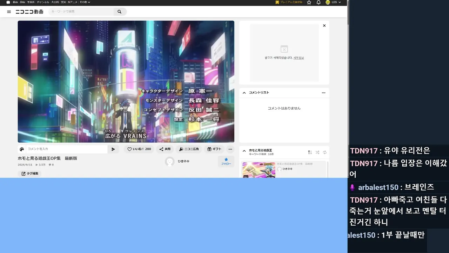
Task: Click the コメントはありません message
Action: (x=284, y=108)
